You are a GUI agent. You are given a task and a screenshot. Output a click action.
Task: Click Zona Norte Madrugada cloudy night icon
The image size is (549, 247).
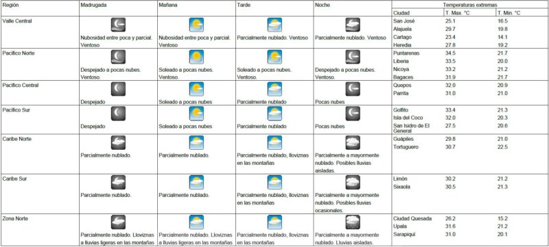118,222
